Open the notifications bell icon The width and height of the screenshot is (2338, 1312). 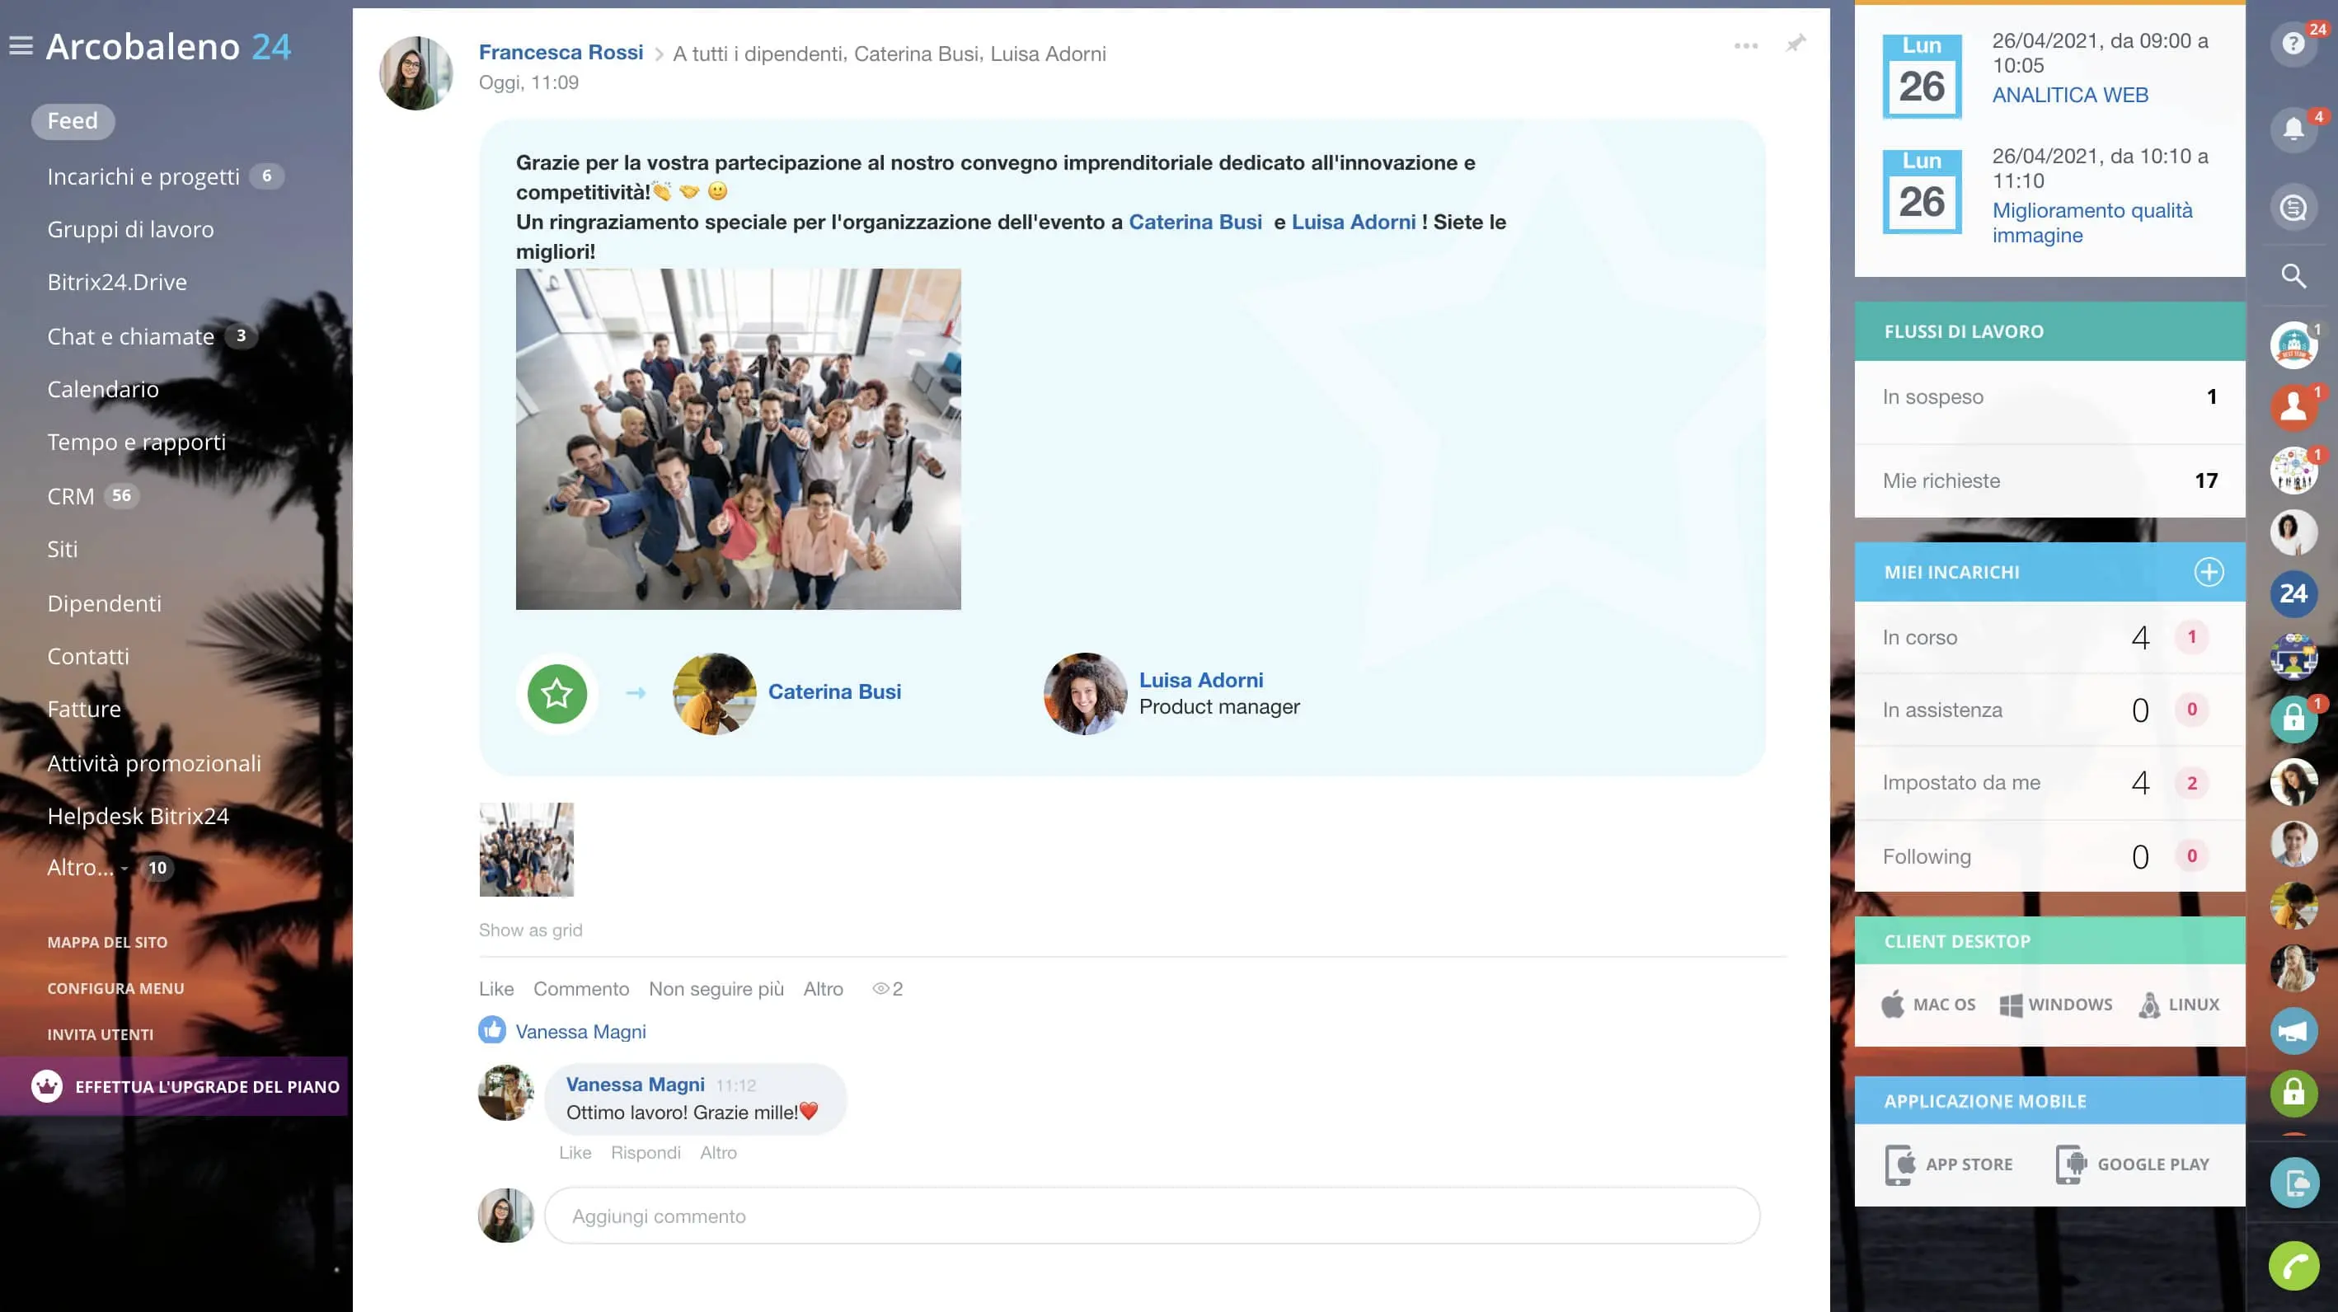[x=2293, y=129]
